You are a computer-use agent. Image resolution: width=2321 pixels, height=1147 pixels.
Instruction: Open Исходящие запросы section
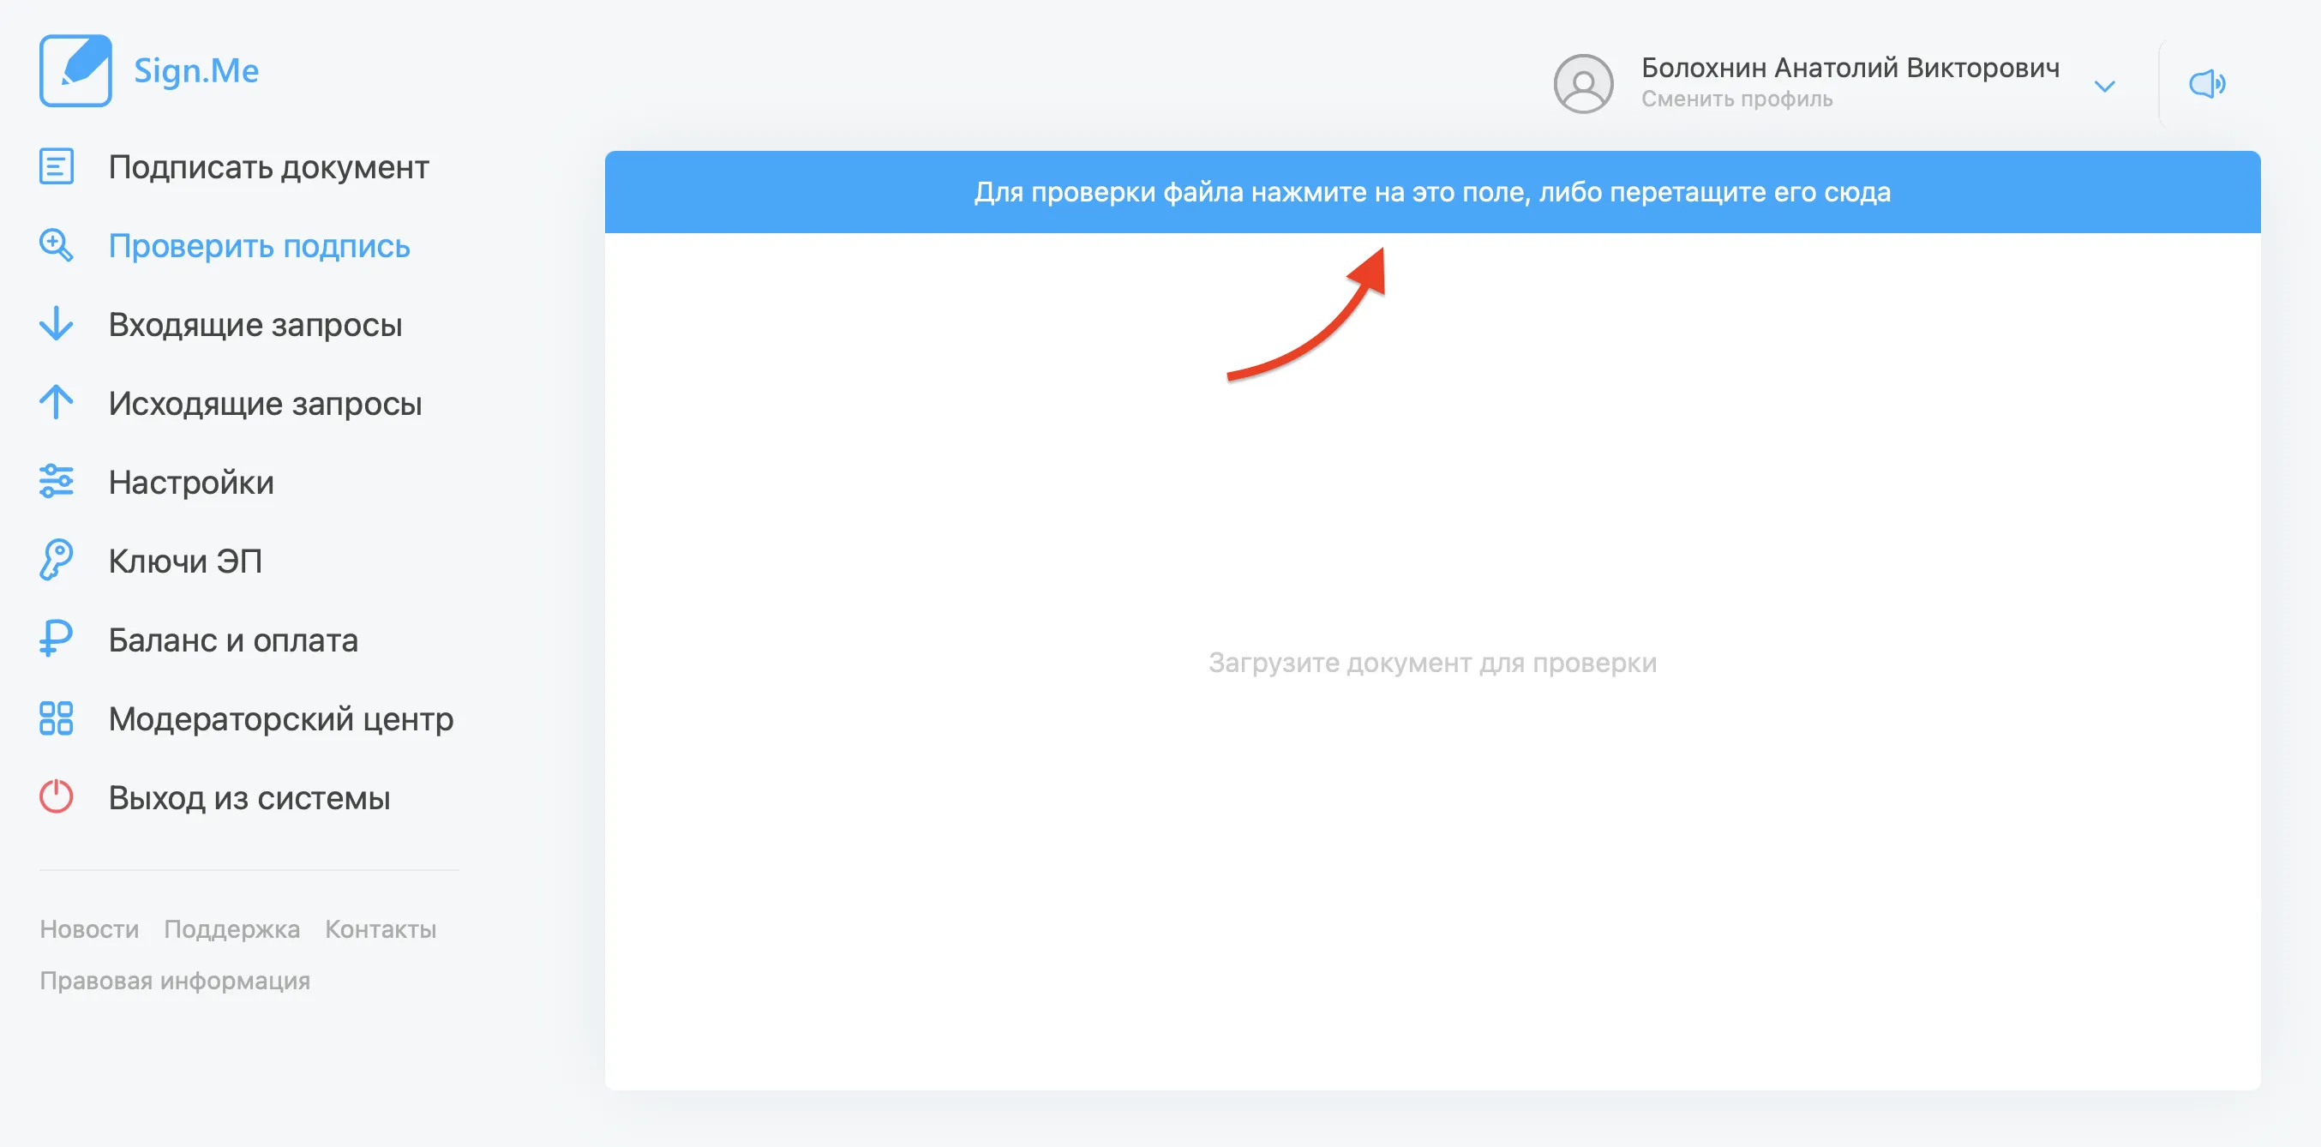tap(266, 404)
